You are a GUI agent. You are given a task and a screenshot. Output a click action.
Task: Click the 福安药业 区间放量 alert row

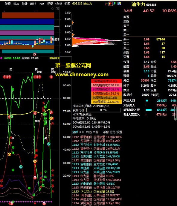tap(97, 149)
